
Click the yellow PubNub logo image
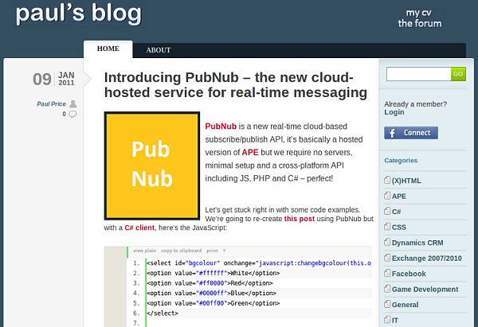pos(152,165)
